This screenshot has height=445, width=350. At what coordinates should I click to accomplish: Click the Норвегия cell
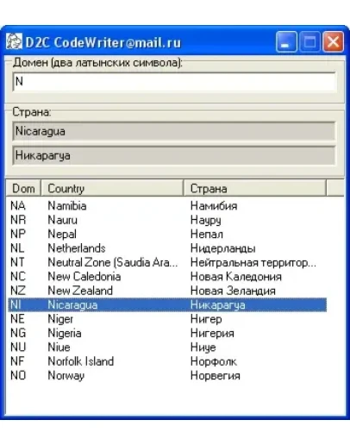point(216,375)
